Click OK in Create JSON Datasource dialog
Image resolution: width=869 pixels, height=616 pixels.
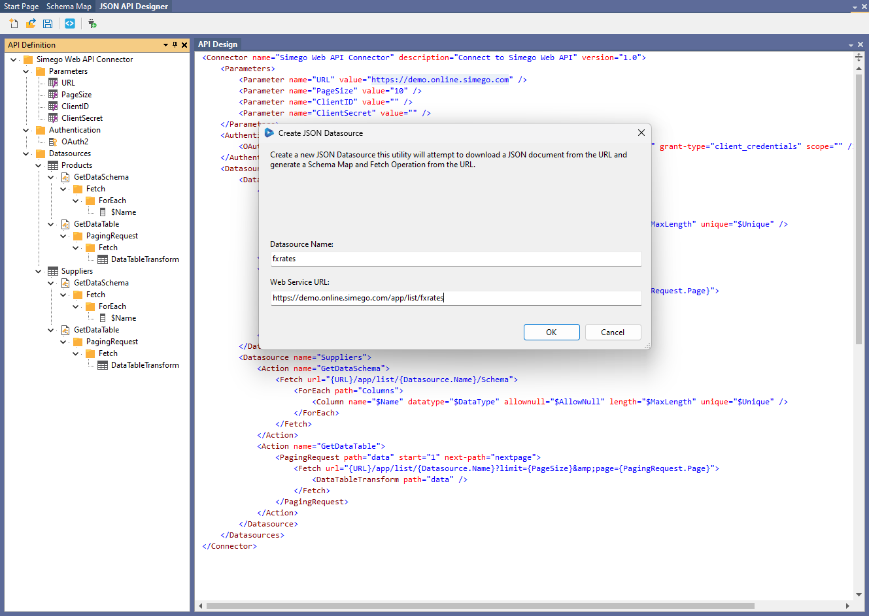[551, 332]
